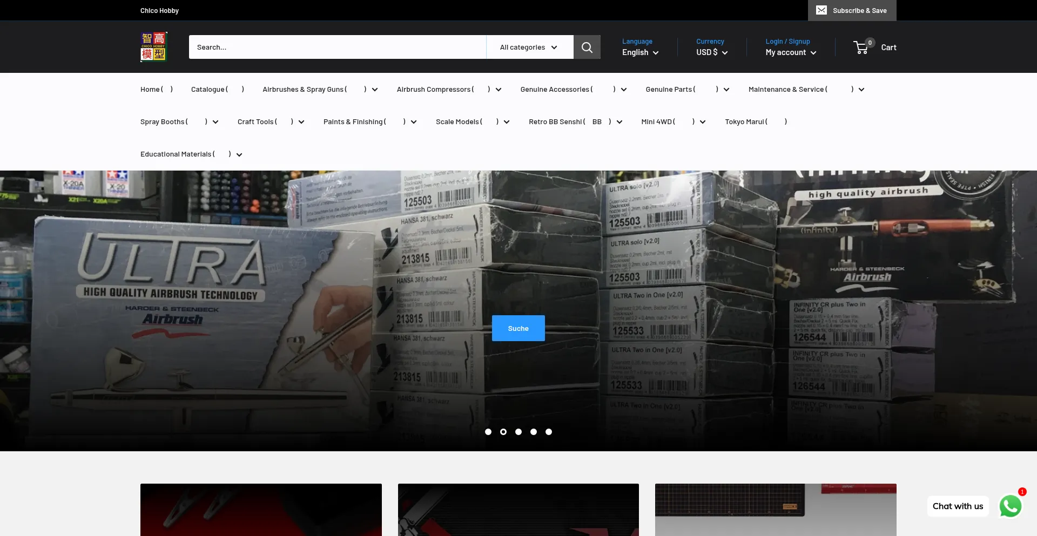Expand the English language selector

tap(640, 52)
